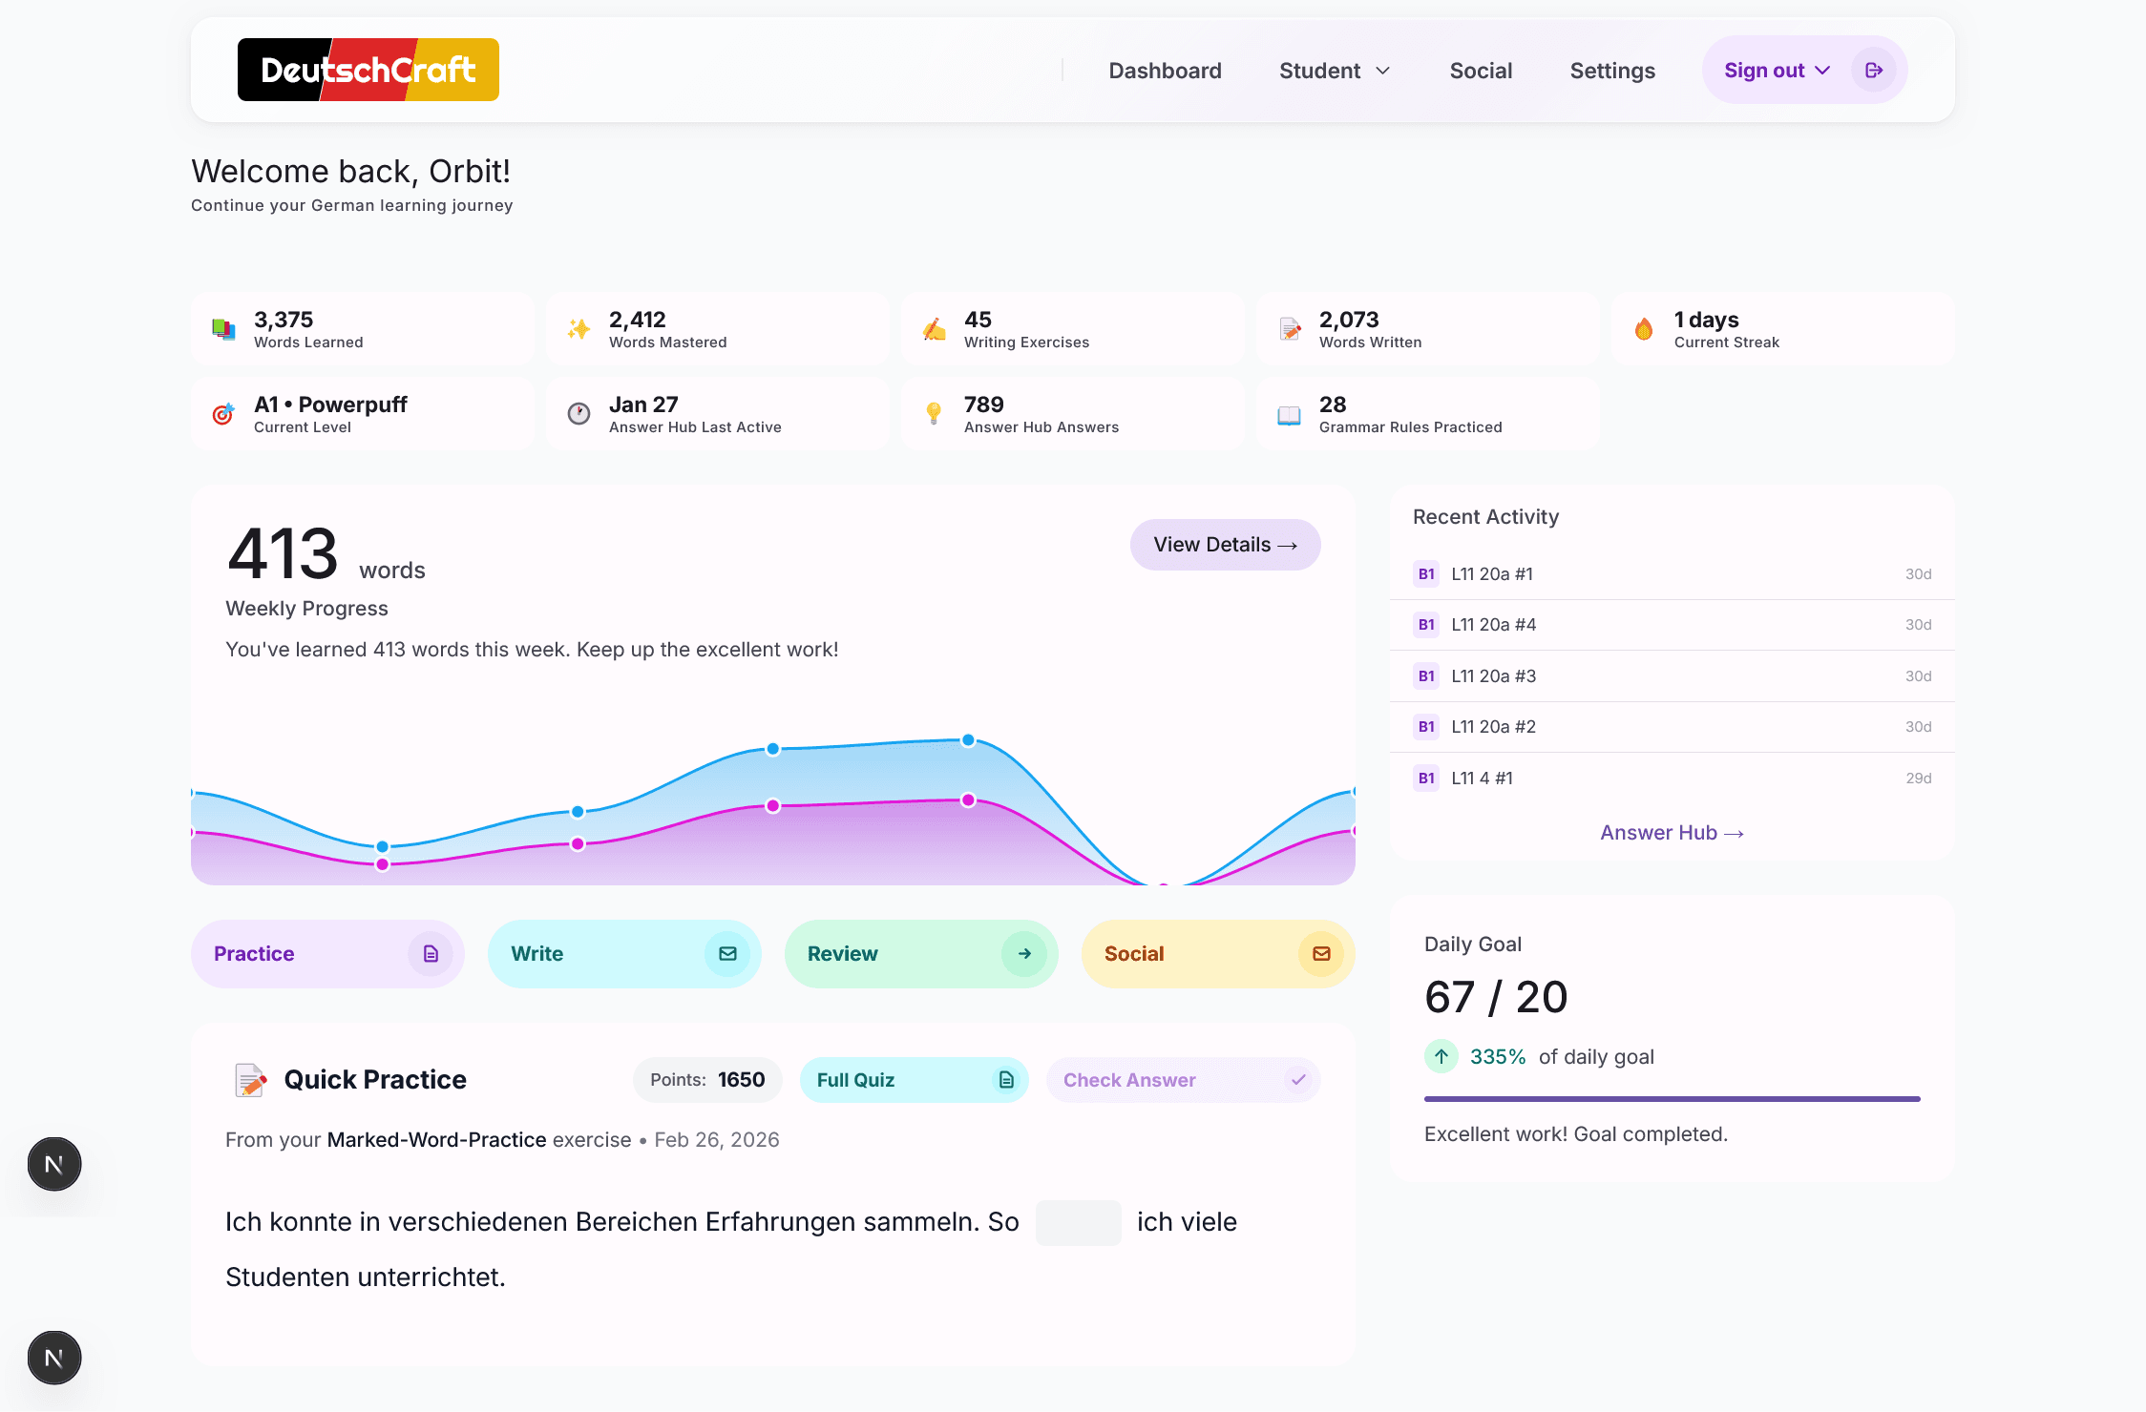Click the fire streak icon

1644,328
